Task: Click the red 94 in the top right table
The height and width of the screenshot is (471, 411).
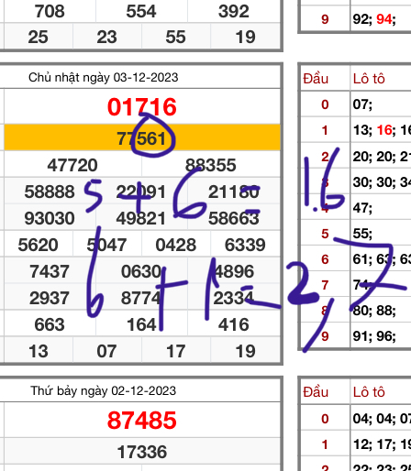Action: (384, 19)
